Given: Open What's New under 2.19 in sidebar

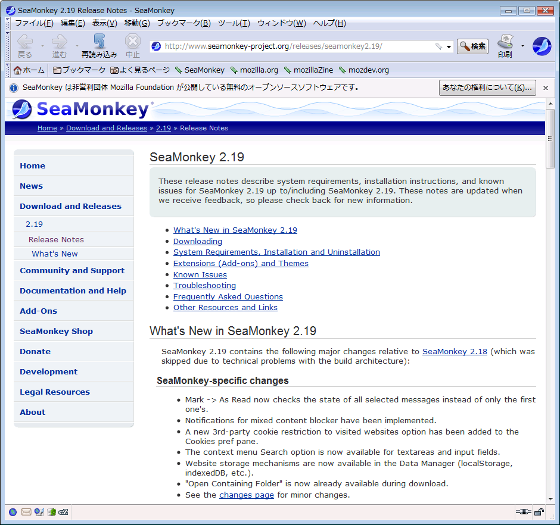Looking at the screenshot, I should 55,254.
